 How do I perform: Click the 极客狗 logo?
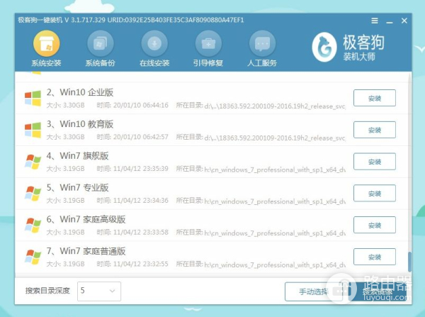click(x=348, y=48)
